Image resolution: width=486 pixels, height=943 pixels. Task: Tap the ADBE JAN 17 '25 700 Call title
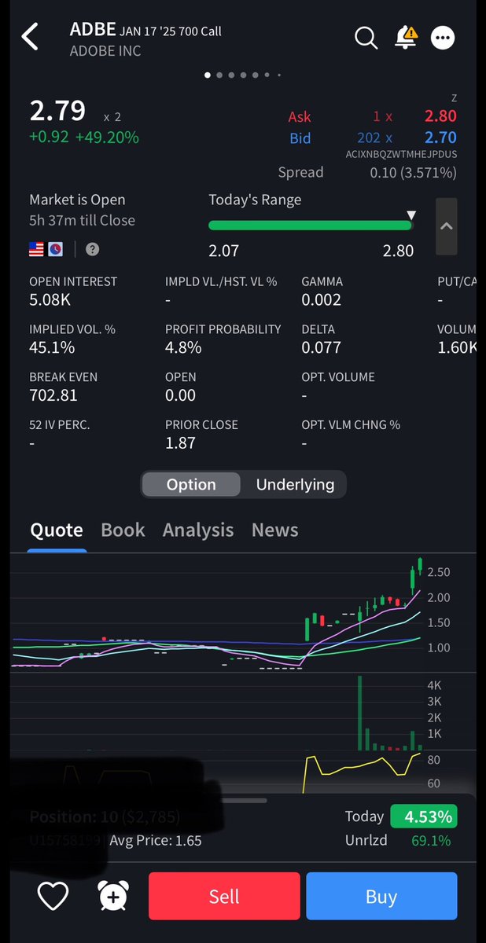pos(145,31)
